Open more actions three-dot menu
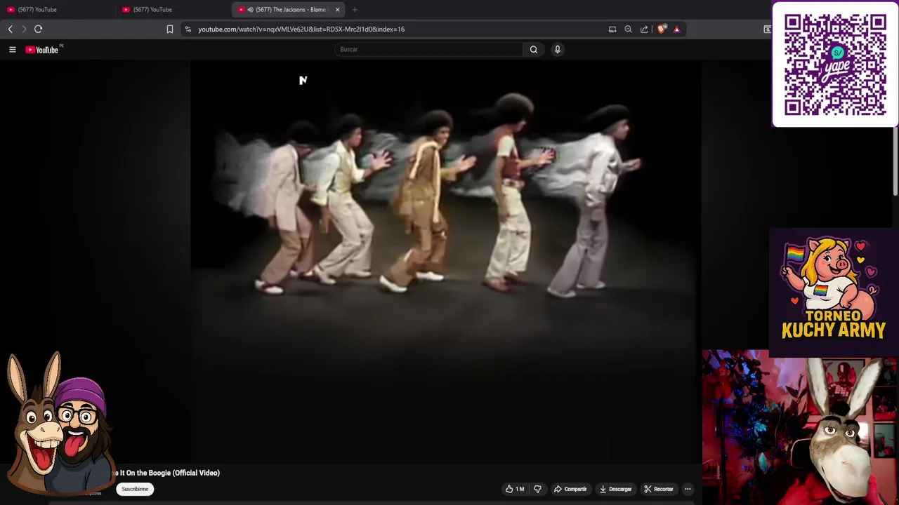 click(x=688, y=489)
